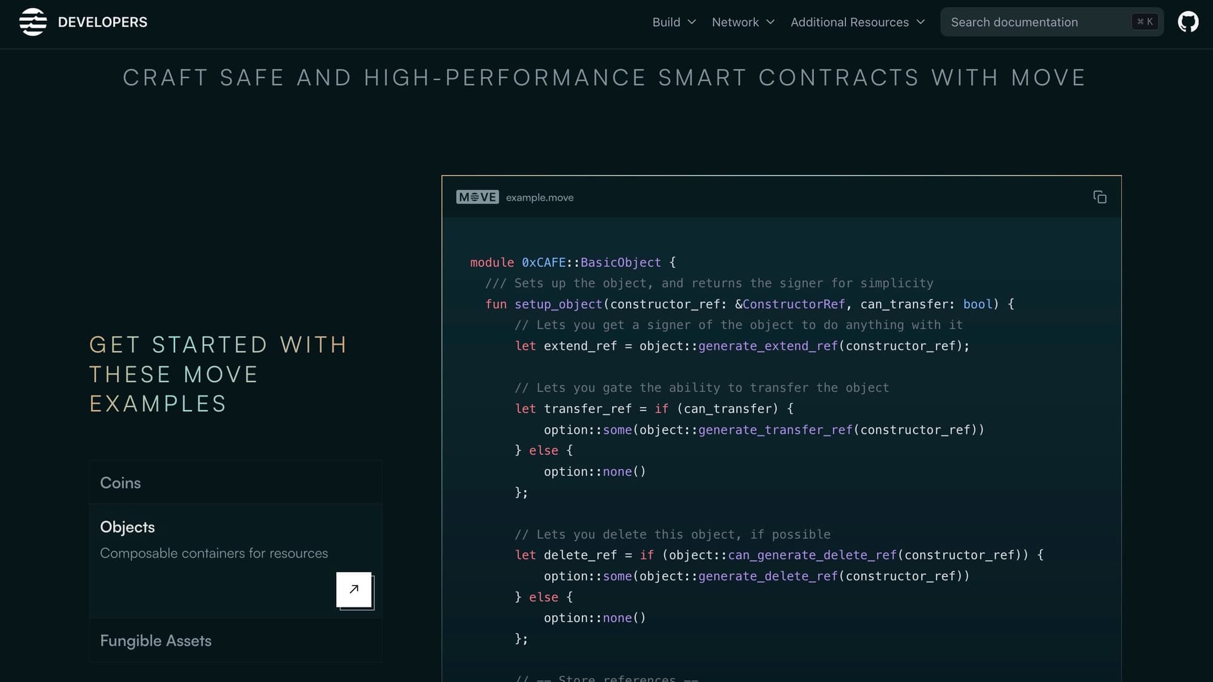Click the module 0xCAFE::BasicObject code line
This screenshot has height=682, width=1213.
point(573,263)
